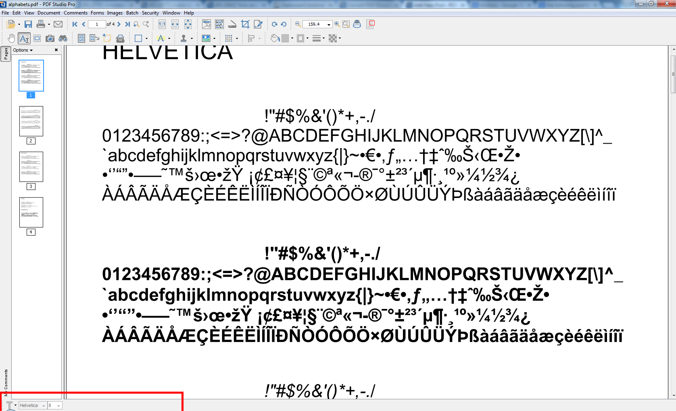Add a sticky note annotation
This screenshot has width=676, height=411.
tap(107, 38)
